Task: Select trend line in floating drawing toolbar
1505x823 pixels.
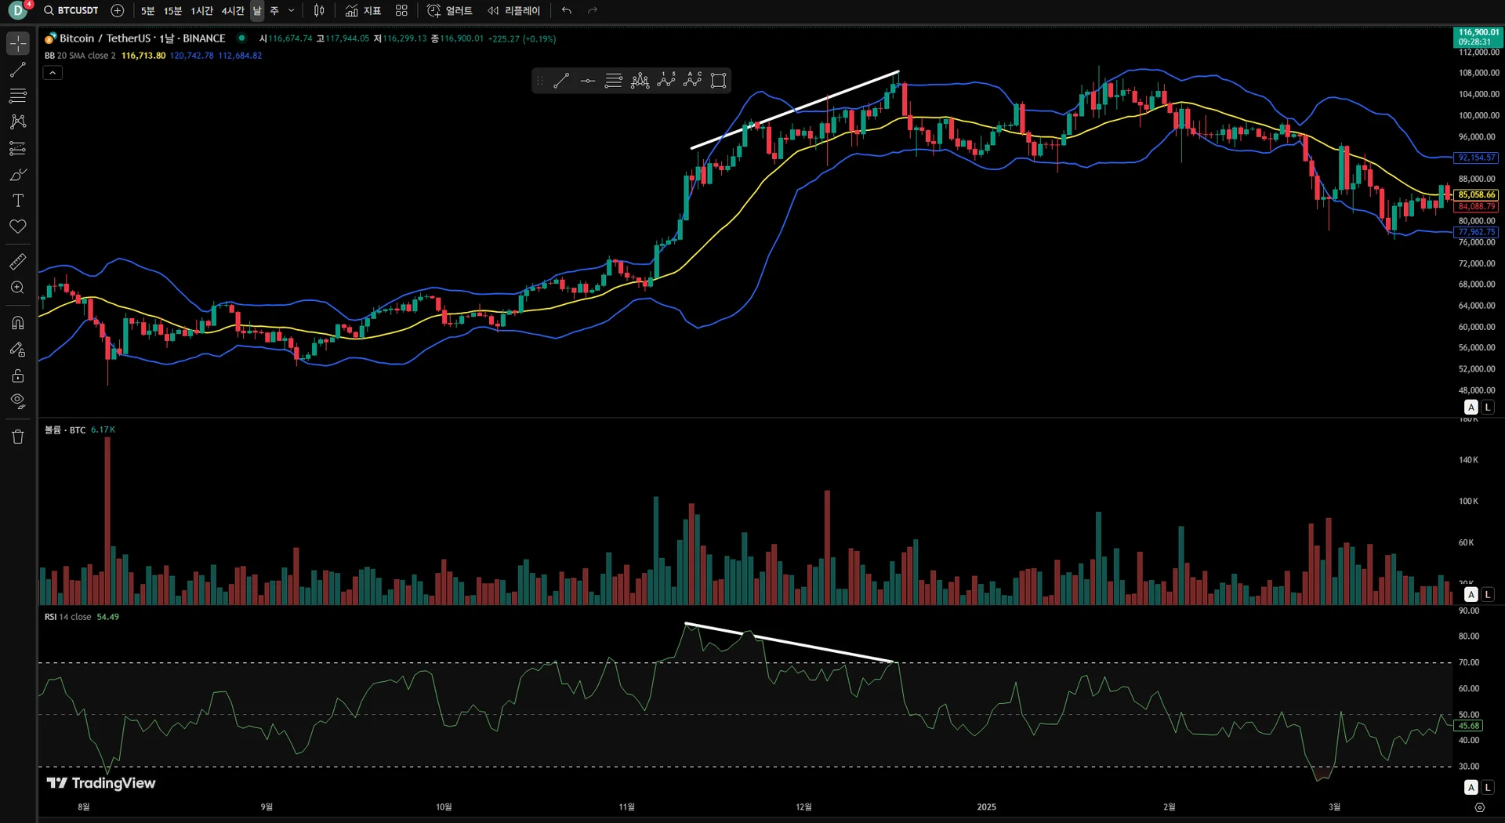Action: click(561, 81)
